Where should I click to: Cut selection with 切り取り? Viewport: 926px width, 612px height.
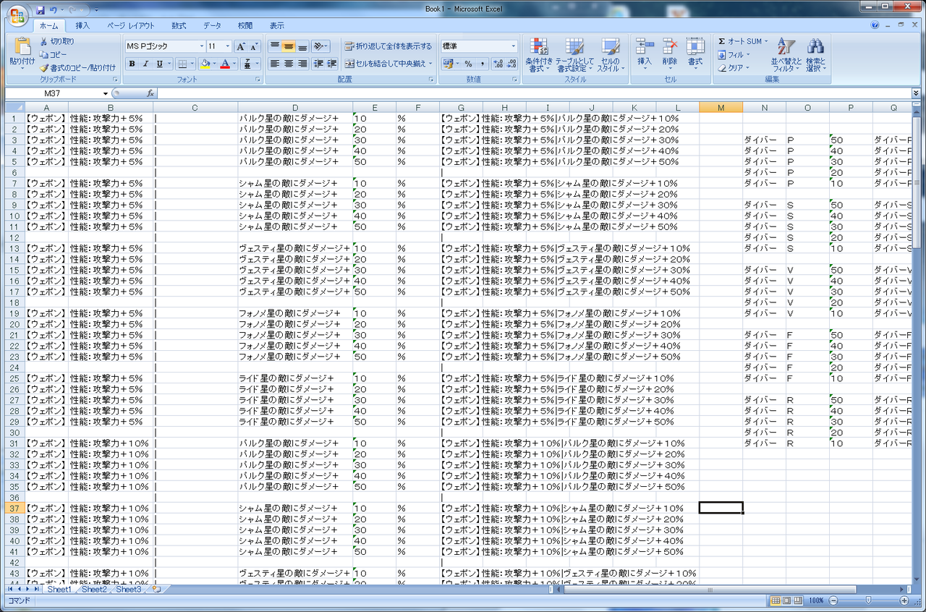(56, 41)
